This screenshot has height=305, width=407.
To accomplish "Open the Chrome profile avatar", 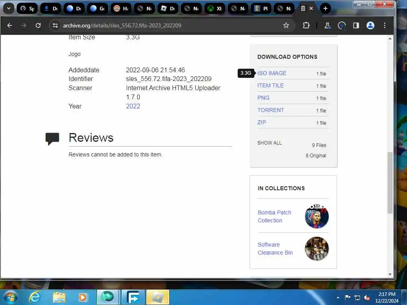I will point(370,25).
